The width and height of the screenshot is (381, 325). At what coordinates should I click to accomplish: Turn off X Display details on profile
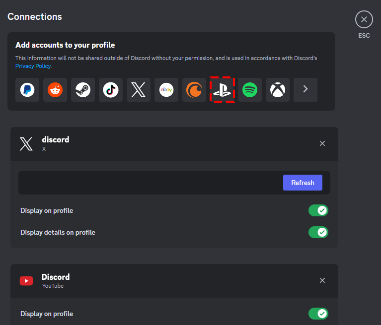(318, 232)
